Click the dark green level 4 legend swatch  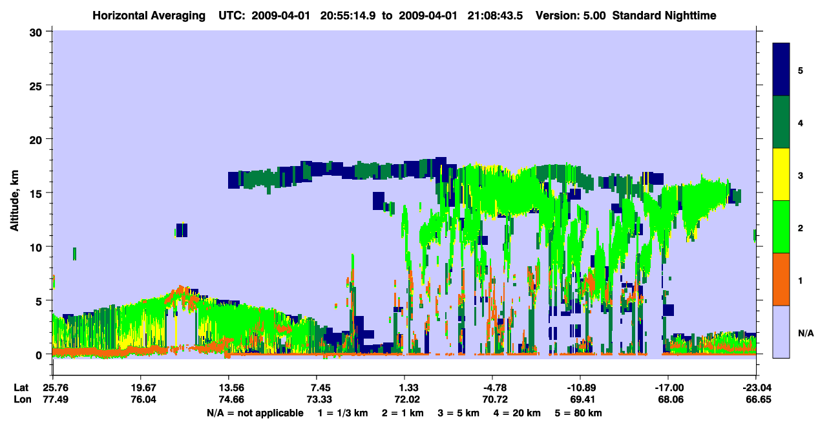tap(781, 122)
